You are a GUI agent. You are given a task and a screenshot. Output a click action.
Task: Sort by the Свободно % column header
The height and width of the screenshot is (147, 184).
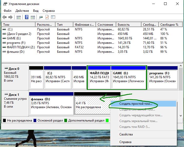coord(171,25)
